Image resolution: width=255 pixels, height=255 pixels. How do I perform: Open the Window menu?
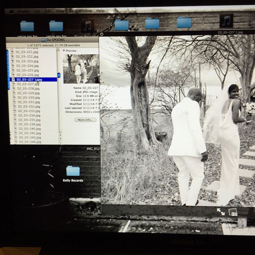[x=85, y=11]
